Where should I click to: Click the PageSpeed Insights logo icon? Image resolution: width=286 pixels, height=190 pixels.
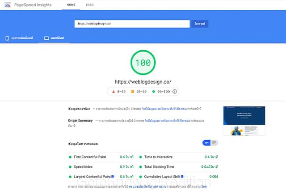[x=8, y=5]
